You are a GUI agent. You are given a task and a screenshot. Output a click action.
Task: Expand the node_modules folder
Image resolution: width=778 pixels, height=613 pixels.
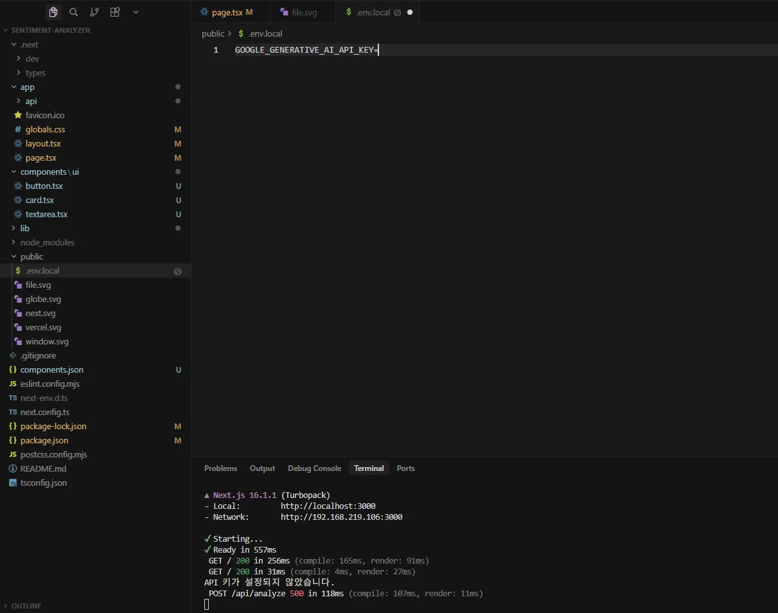point(47,242)
